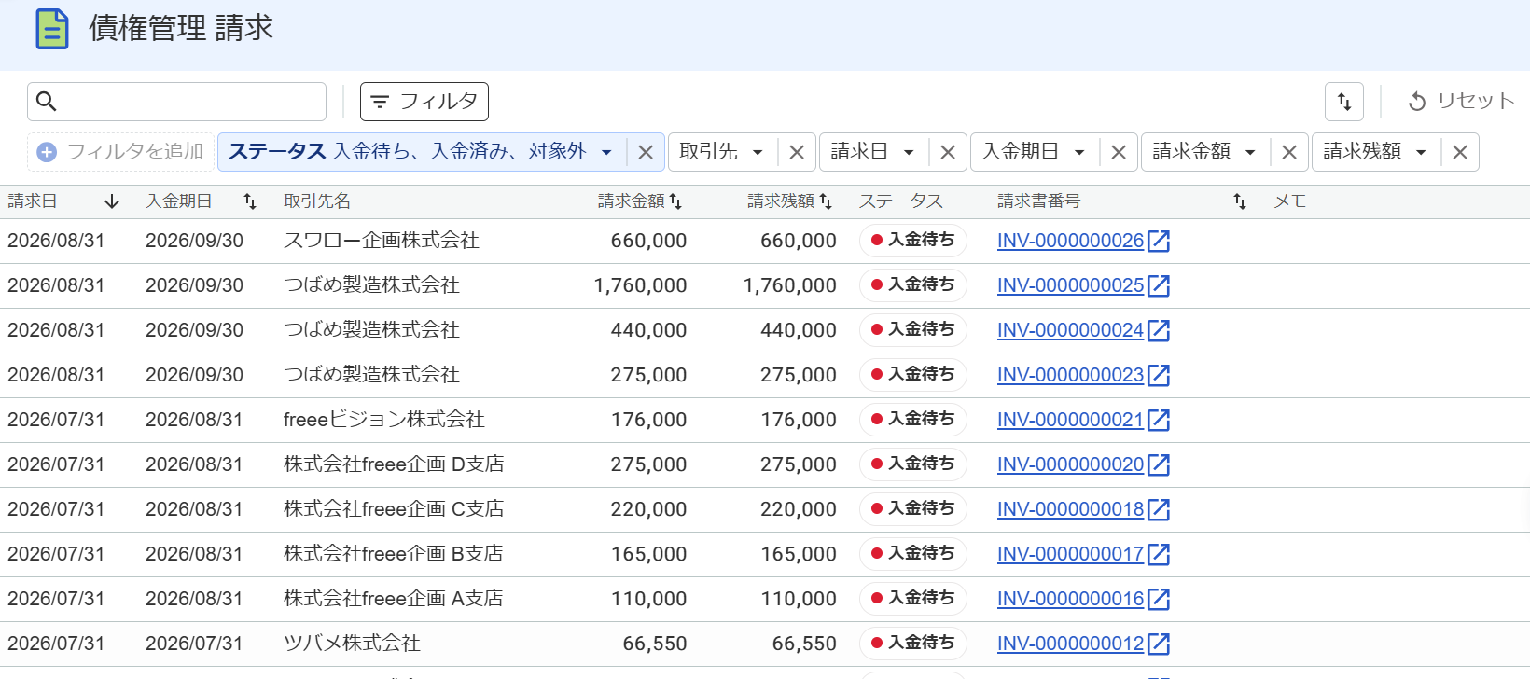The image size is (1530, 679).
Task: Expand the 入金期日 filter dropdown
Action: tap(1079, 152)
